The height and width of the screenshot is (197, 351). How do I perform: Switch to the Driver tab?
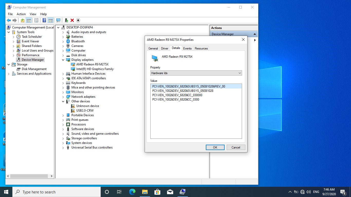pos(164,48)
